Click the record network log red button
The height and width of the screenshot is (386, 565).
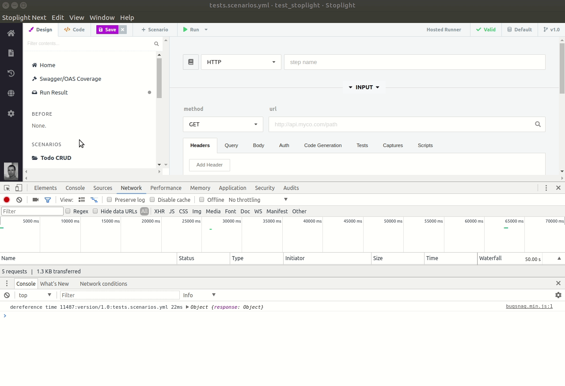coord(7,200)
